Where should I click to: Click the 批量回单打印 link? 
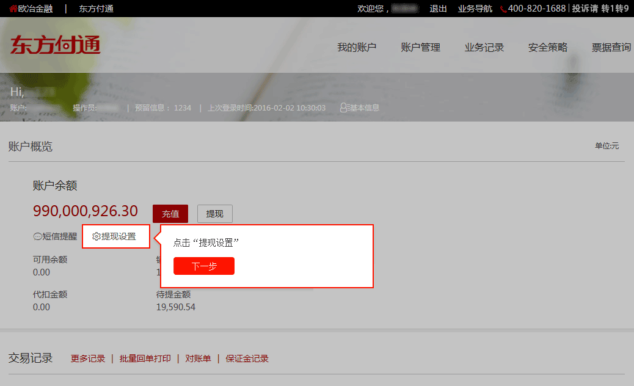click(145, 359)
